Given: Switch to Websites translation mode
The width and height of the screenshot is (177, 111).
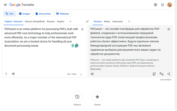Looking at the screenshot, I should coord(63,14).
